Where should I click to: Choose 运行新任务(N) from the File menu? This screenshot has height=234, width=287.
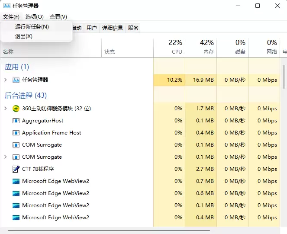pyautogui.click(x=32, y=27)
